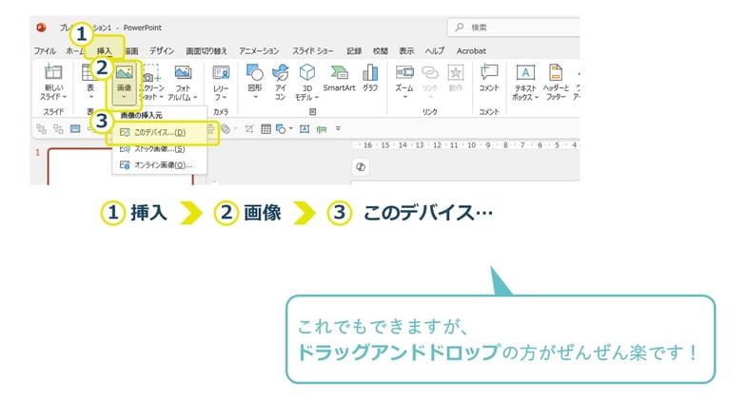The image size is (747, 419).
Task: Open the ファイル tab
Action: click(45, 51)
